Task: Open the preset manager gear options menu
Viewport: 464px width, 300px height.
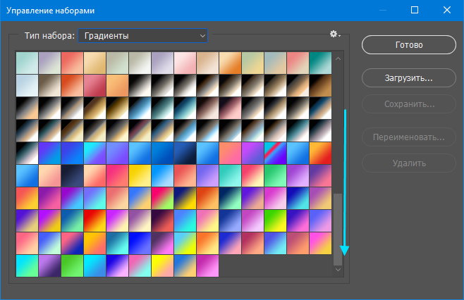Action: coord(335,35)
